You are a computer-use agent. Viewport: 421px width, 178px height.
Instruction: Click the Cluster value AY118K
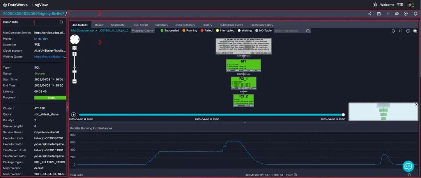point(40,108)
